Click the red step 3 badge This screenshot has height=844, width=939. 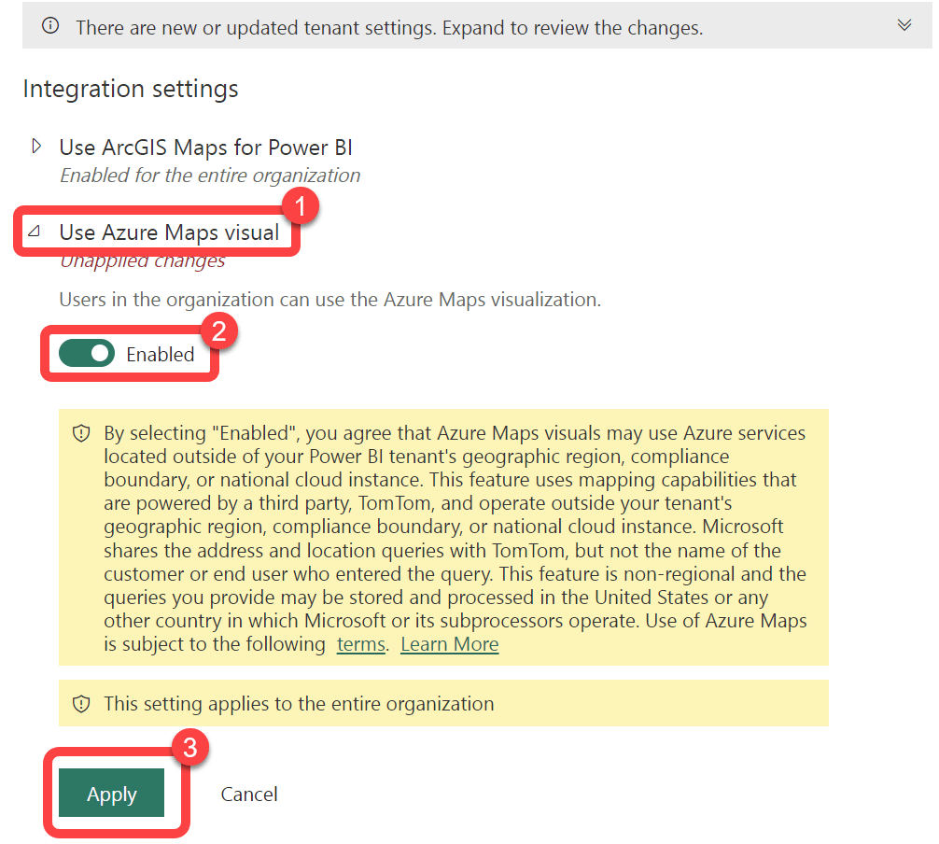189,748
